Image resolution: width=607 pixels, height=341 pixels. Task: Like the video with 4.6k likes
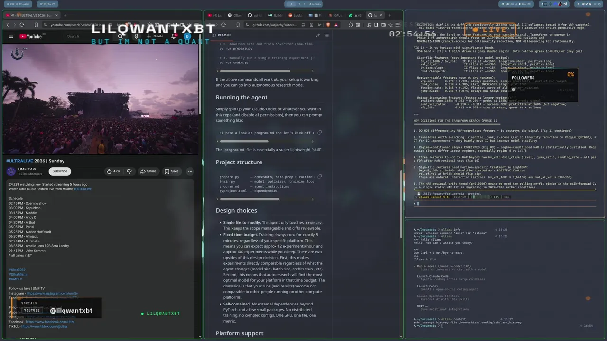coord(113,171)
